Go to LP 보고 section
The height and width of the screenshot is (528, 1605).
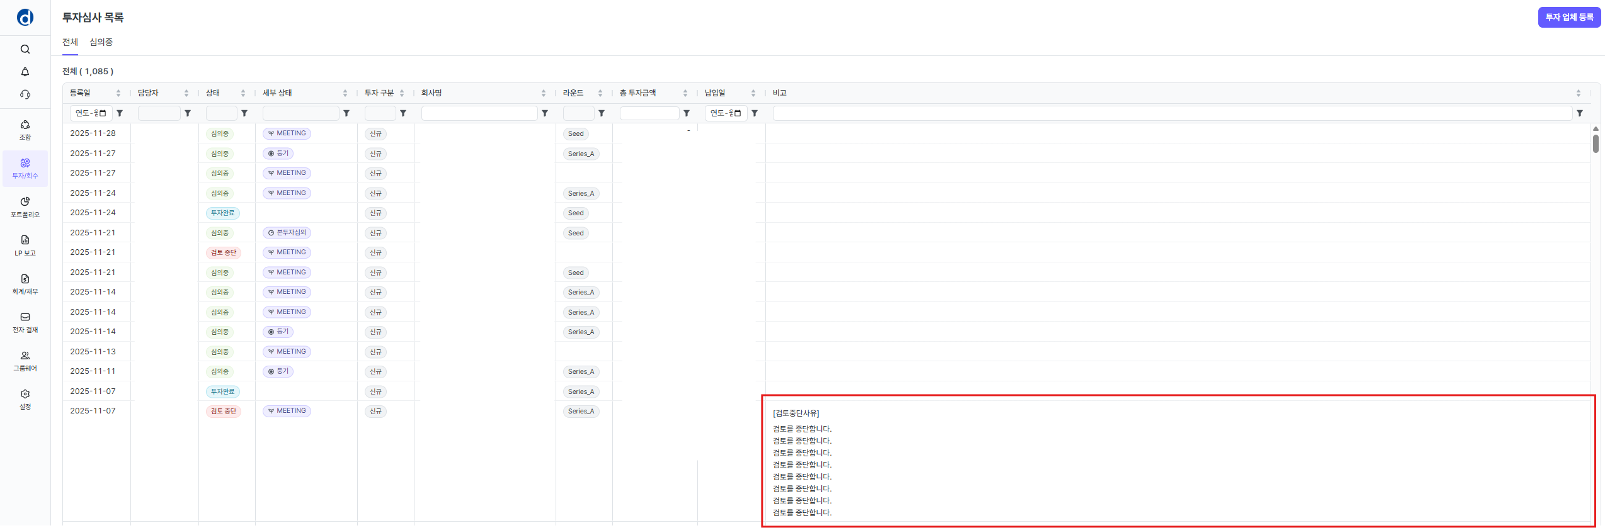point(25,245)
